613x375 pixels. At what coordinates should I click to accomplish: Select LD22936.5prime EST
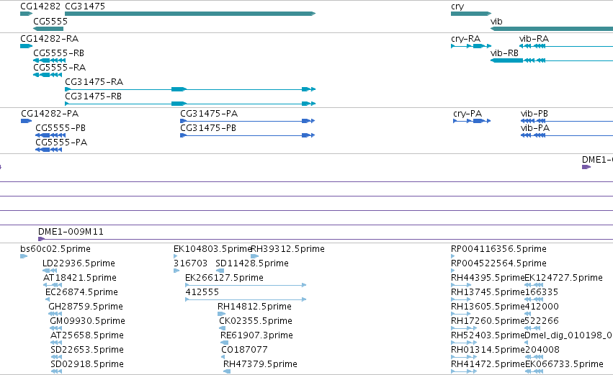coord(79,263)
